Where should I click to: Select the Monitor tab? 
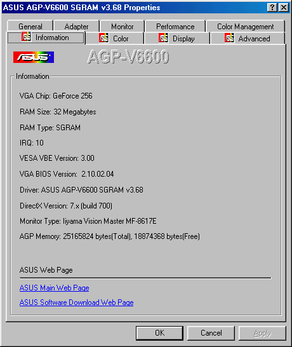click(123, 26)
